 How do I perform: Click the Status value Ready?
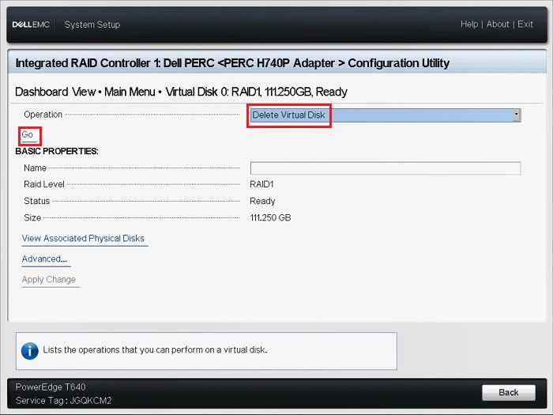(x=262, y=201)
